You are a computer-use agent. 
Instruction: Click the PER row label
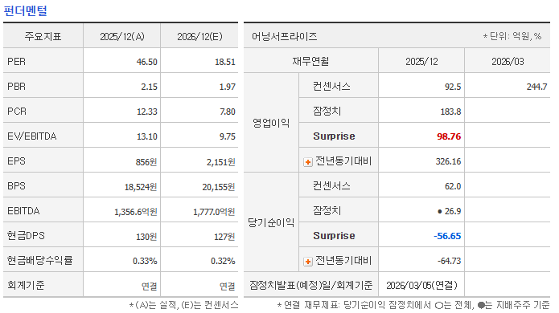[x=16, y=62]
